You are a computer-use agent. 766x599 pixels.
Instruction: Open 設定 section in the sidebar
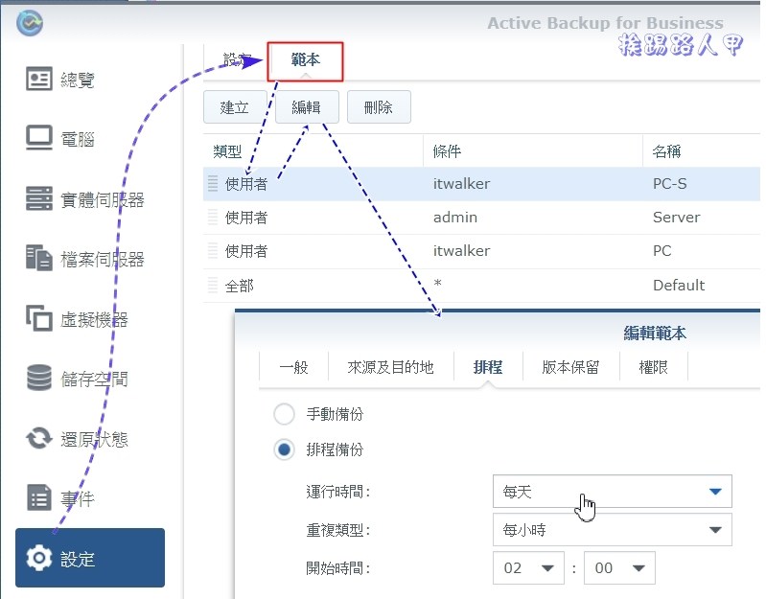pyautogui.click(x=90, y=558)
